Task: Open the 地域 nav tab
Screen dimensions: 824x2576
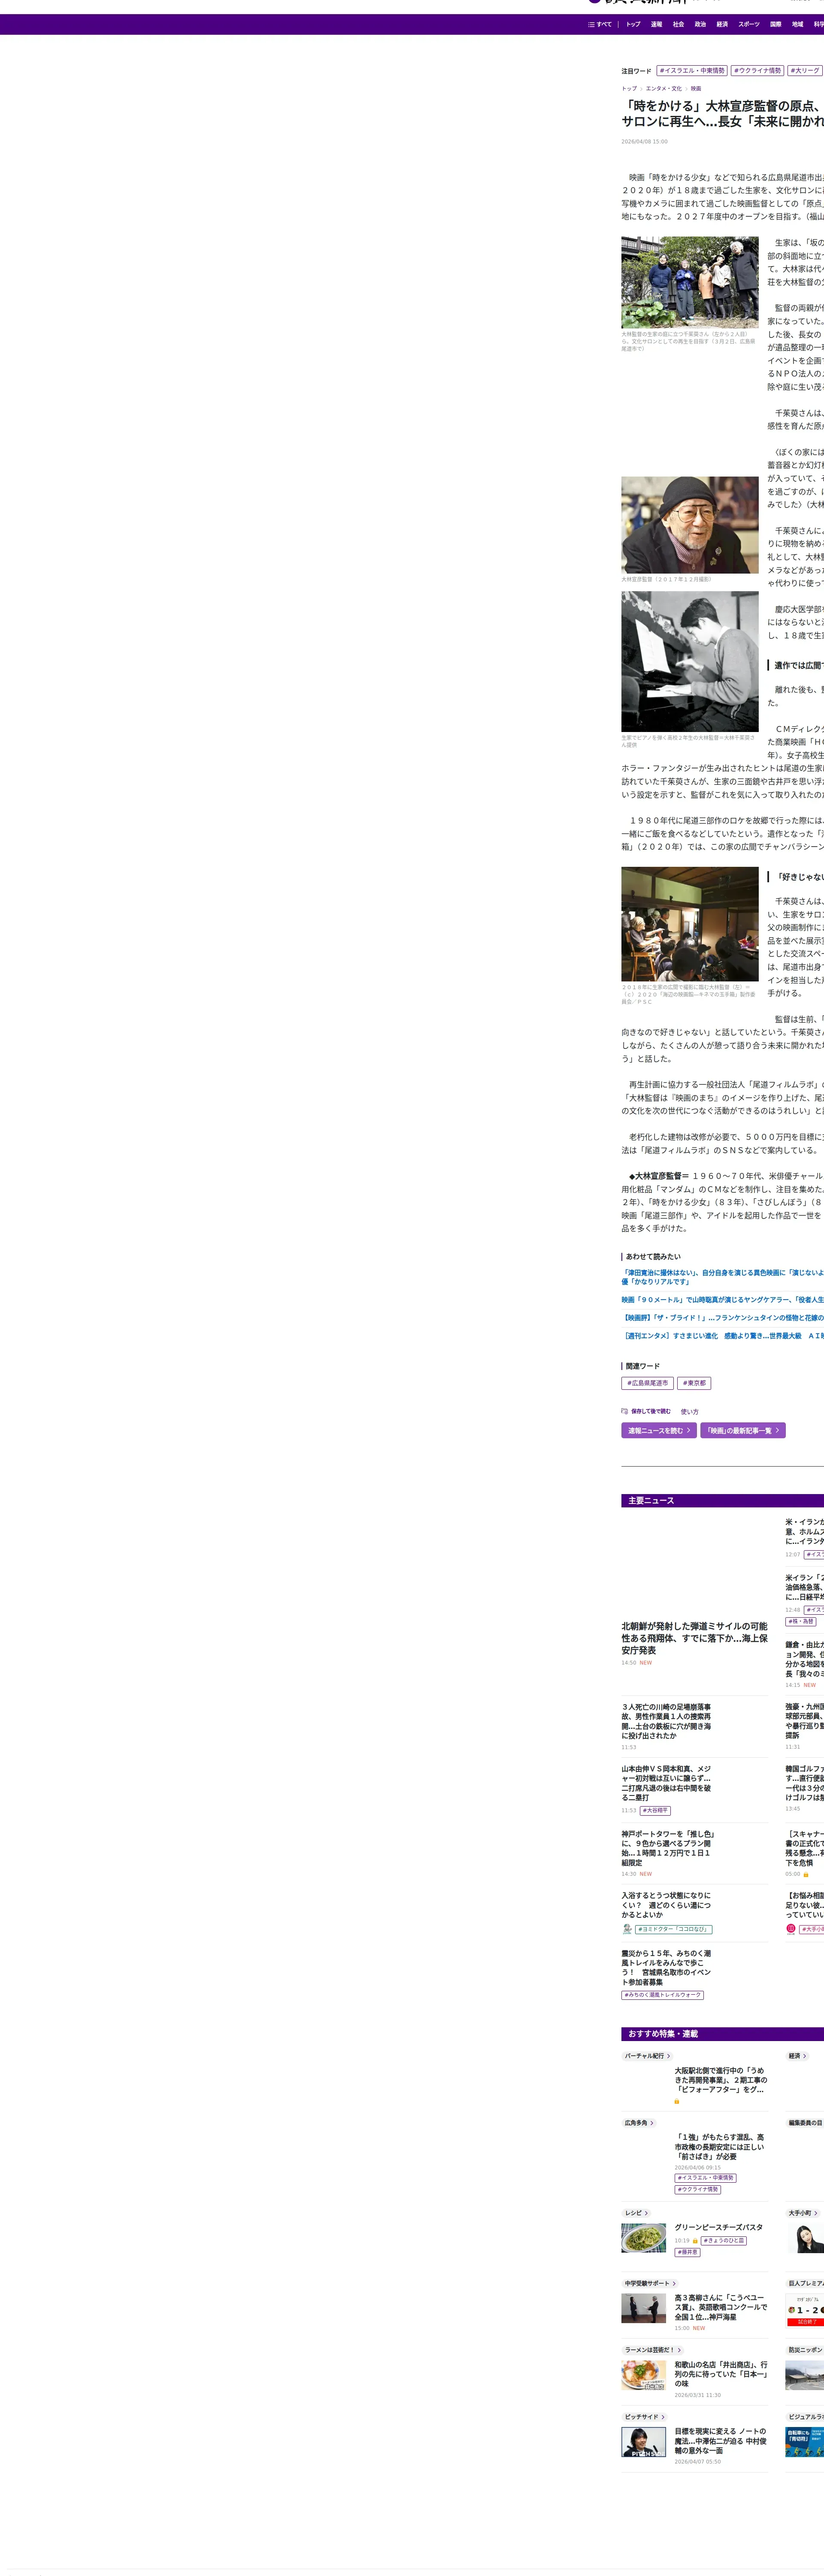Action: tap(798, 24)
